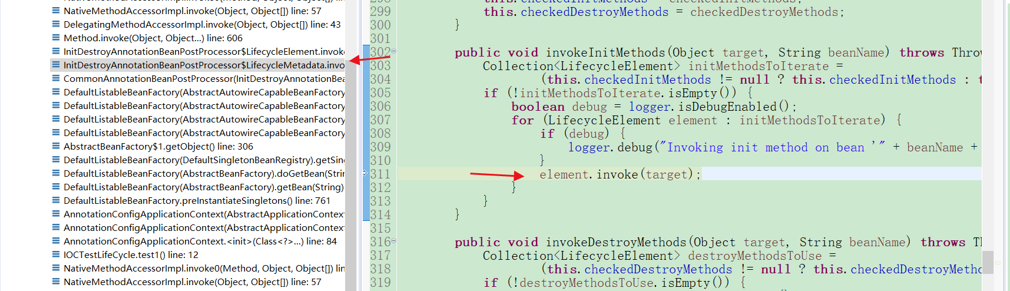The image size is (1010, 291).
Task: Click the frame icon beside AbstractBeanFactory$1.getObject()
Action: [x=56, y=146]
